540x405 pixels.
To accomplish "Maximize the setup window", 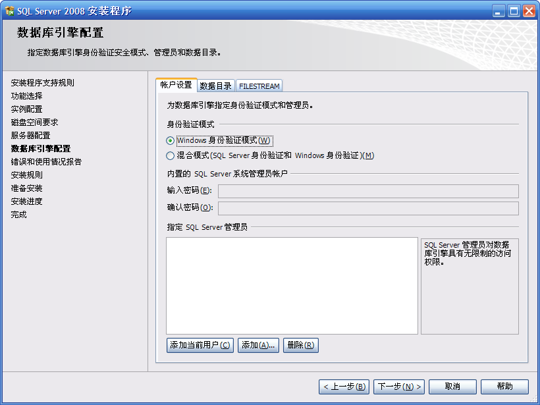I will coord(514,11).
